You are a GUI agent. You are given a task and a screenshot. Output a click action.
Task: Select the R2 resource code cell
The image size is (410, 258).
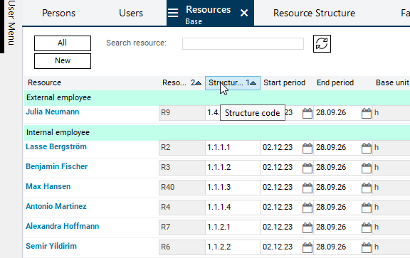(182, 148)
